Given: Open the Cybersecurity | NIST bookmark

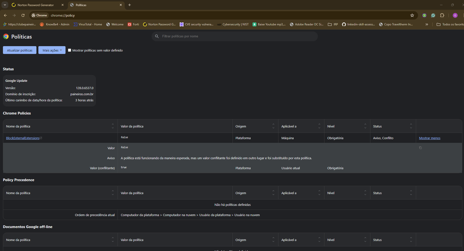Looking at the screenshot, I should pos(233,25).
